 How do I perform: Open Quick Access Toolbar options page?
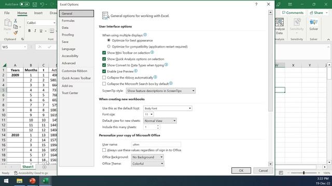click(76, 78)
